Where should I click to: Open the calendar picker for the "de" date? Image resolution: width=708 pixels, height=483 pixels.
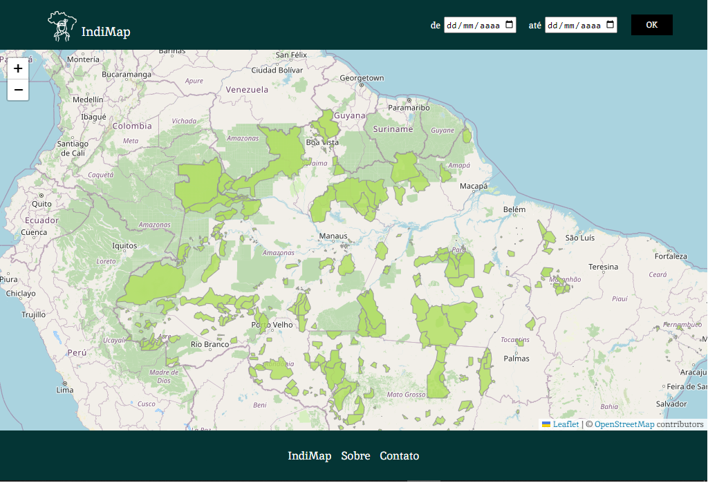coord(509,24)
